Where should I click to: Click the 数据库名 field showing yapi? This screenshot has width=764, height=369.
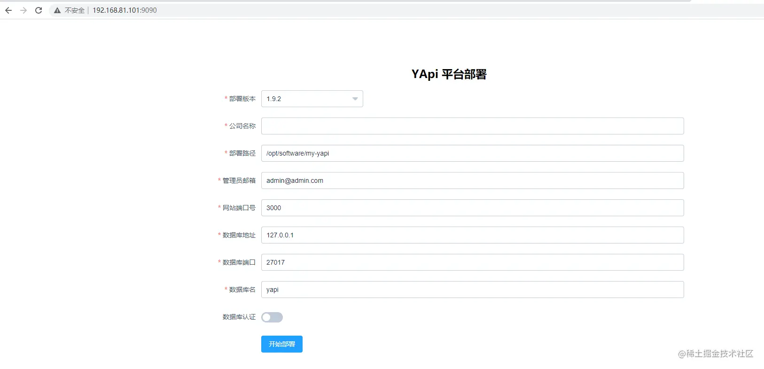point(472,290)
